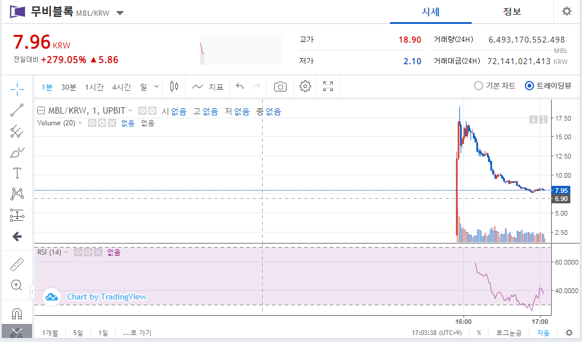582x342 pixels.
Task: Toggle 자동 auto scale
Action: click(x=543, y=333)
